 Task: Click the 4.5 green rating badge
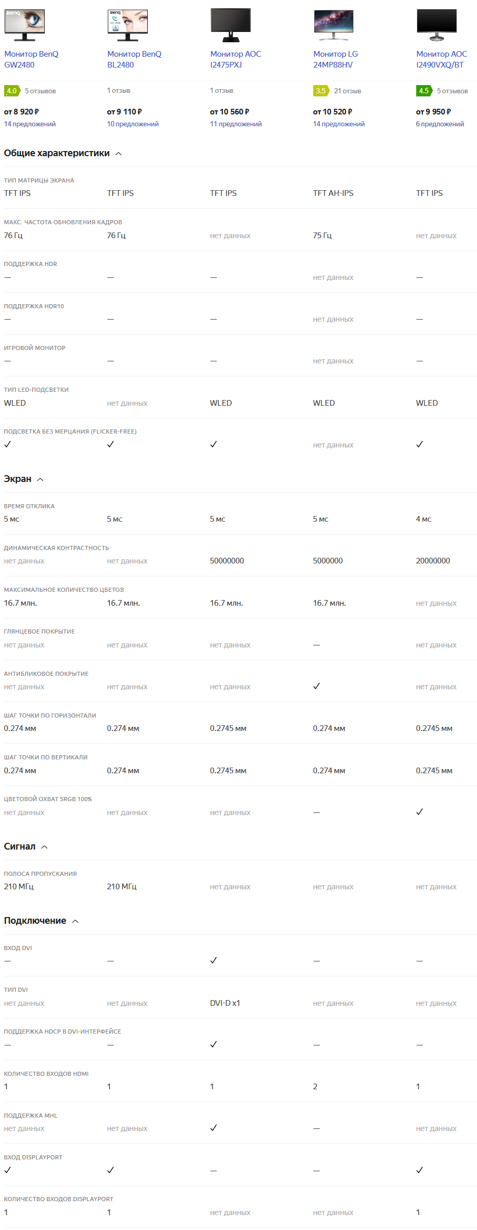click(423, 91)
